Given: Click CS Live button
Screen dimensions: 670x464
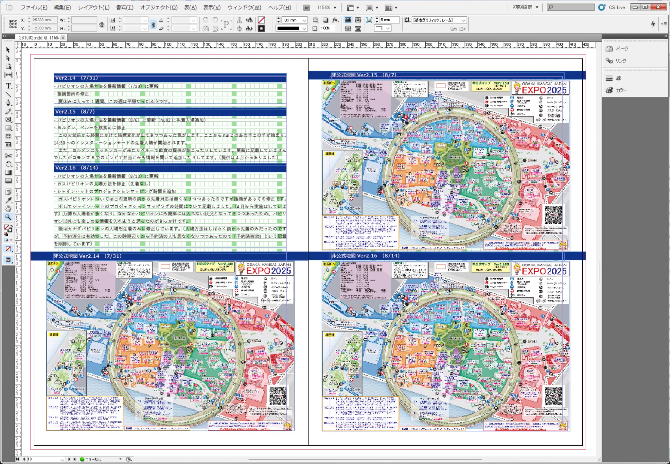Looking at the screenshot, I should point(612,7).
